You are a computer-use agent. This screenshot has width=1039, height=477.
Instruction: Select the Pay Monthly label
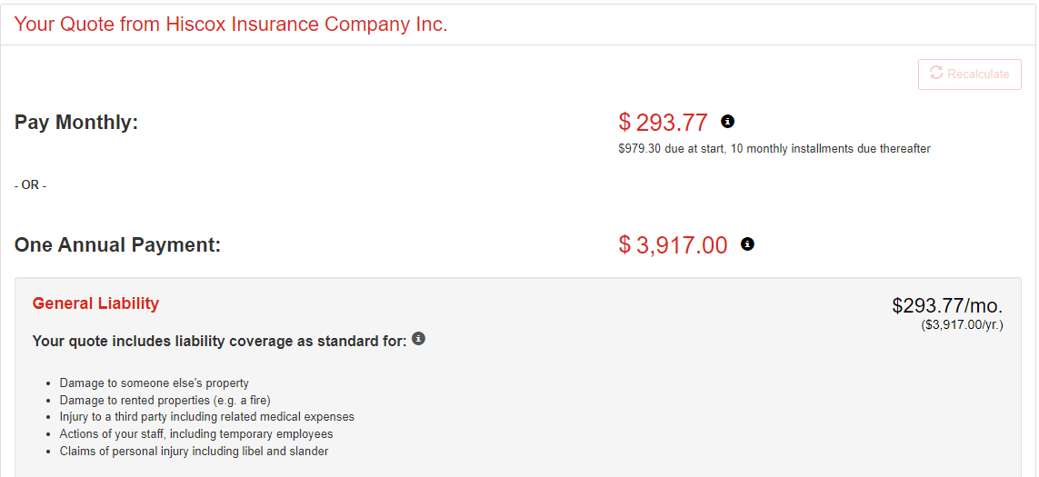coord(76,122)
